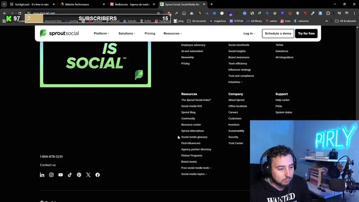Image resolution: width=359 pixels, height=202 pixels.
Task: Bookmark this page with the star icon
Action: tap(158, 13)
